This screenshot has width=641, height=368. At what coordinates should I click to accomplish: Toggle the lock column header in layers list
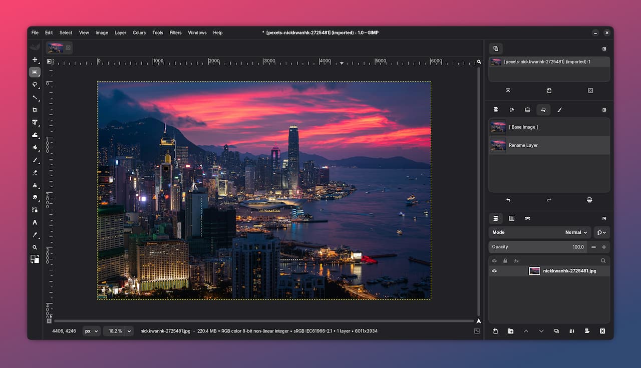(505, 261)
